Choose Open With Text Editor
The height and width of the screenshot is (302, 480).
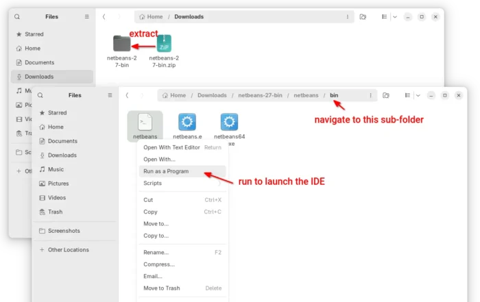(x=182, y=147)
